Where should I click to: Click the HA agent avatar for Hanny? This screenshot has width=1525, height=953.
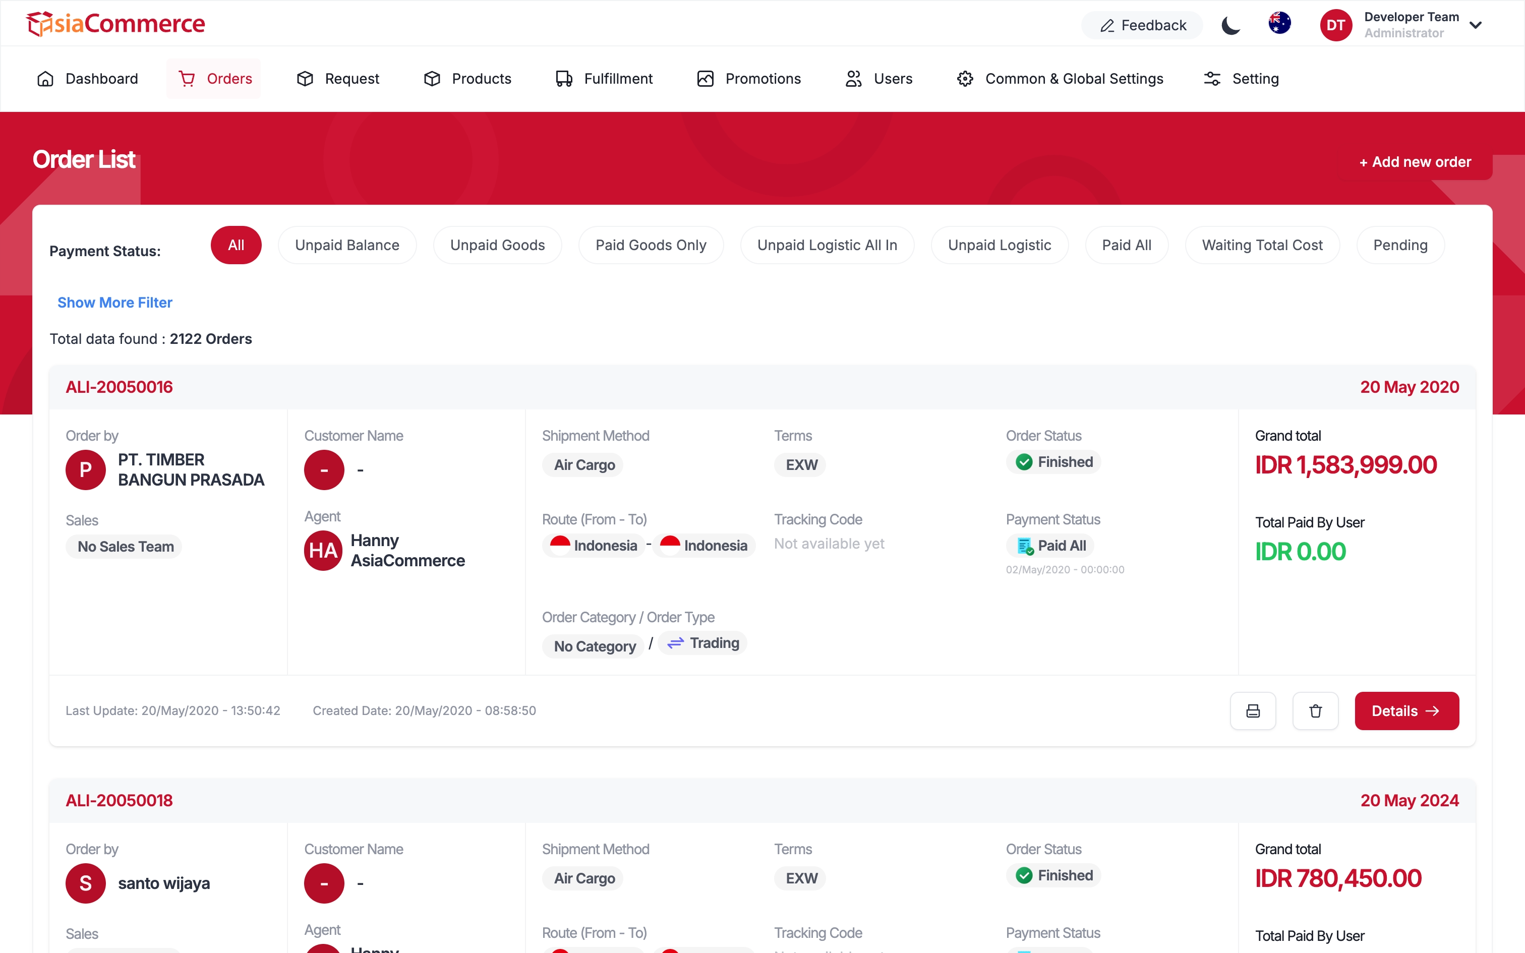tap(323, 550)
